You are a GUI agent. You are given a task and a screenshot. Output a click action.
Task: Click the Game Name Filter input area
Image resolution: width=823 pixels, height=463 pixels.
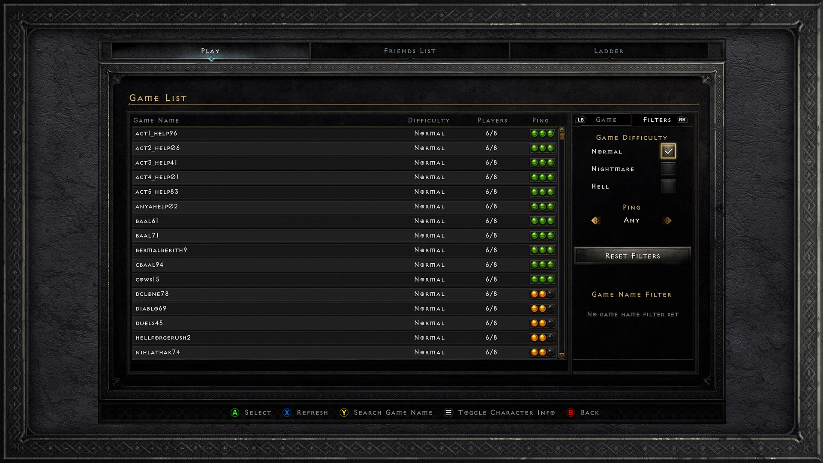point(632,314)
